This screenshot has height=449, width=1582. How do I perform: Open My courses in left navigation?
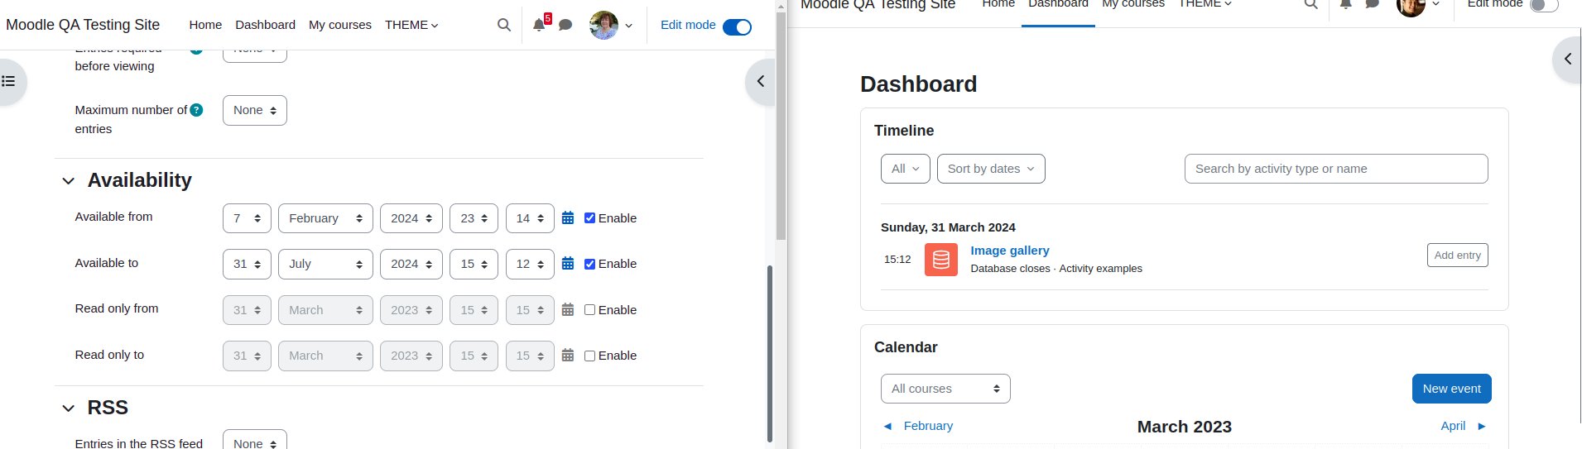[x=340, y=25]
